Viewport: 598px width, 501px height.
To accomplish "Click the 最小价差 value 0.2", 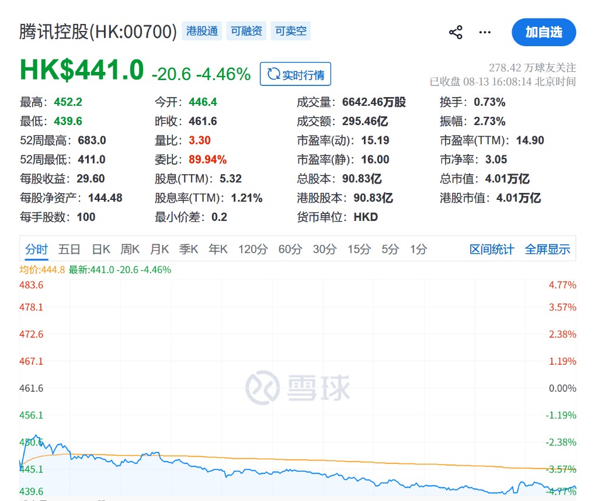I will [x=220, y=217].
